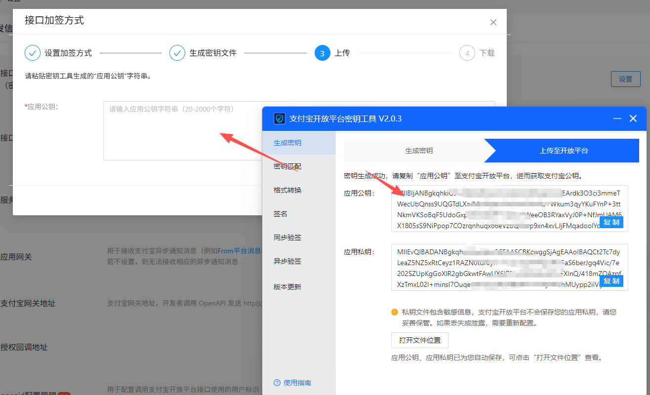Open 密钥匹配 in the sidebar

pos(287,166)
